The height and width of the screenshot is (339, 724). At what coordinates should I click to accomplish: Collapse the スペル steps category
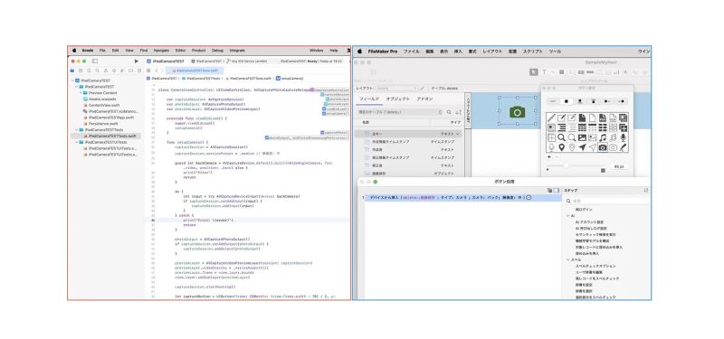(568, 259)
